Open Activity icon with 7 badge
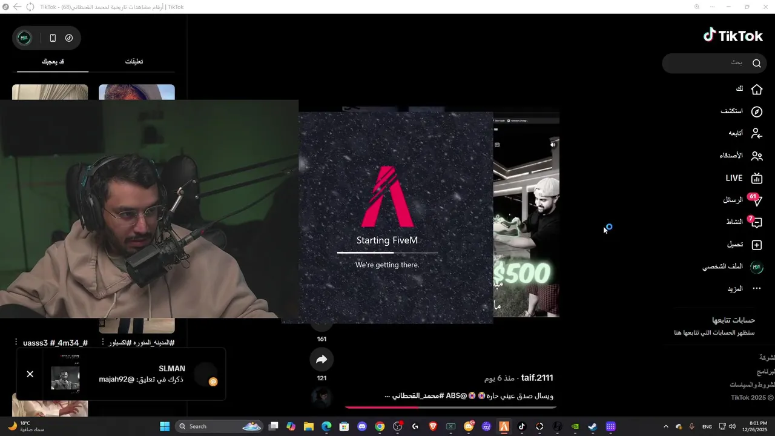The width and height of the screenshot is (775, 436). coord(755,222)
